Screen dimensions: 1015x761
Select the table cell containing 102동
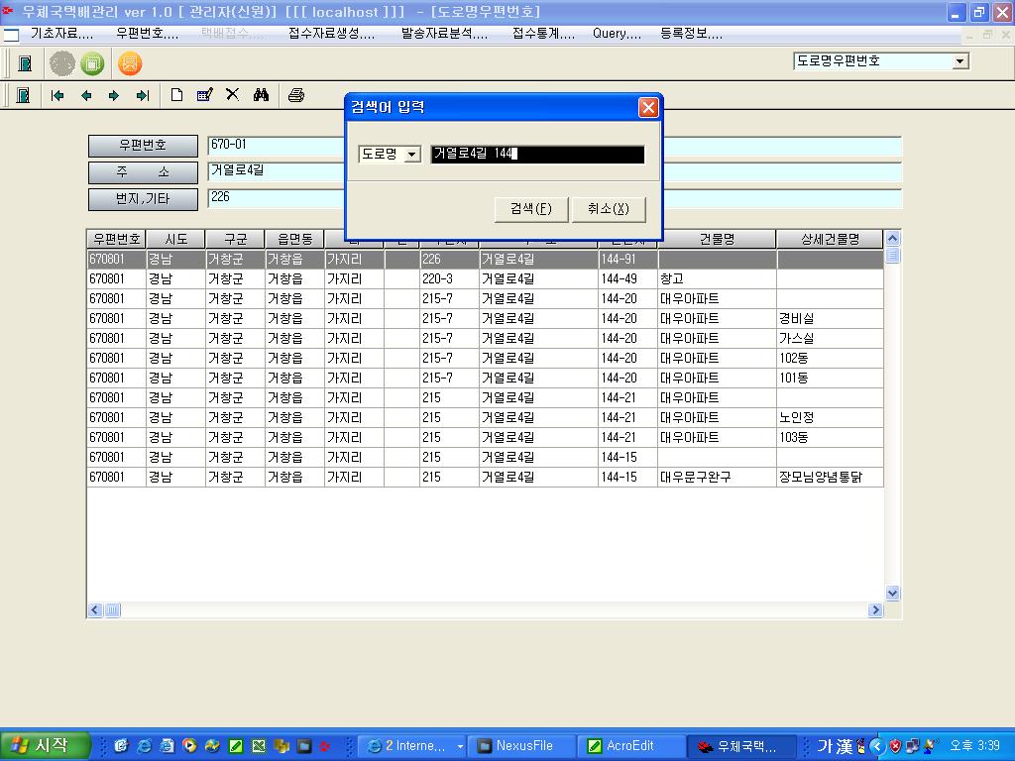click(830, 359)
